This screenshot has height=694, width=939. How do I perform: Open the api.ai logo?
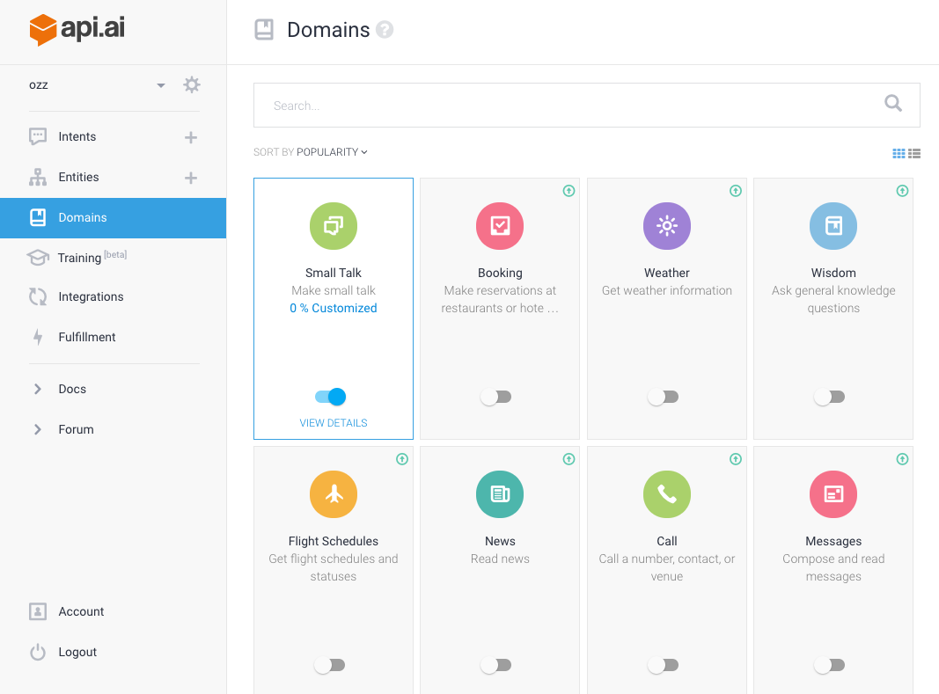tap(77, 29)
